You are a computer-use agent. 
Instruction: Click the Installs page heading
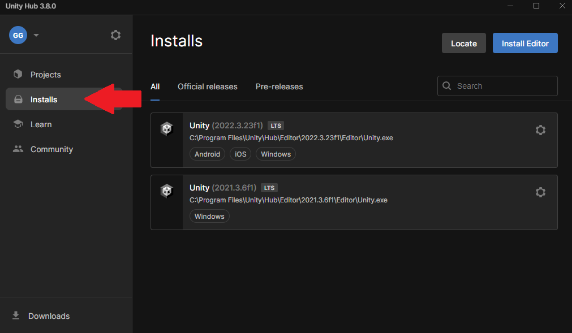click(177, 41)
